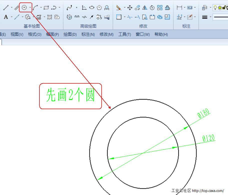
Task: Select the Linear Dimension tool
Action: (x=179, y=8)
